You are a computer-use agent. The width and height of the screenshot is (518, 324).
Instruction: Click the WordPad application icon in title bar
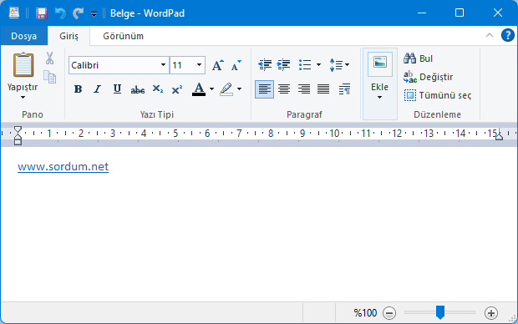coord(14,13)
